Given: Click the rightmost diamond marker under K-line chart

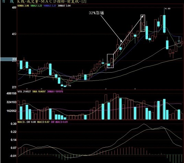Looking at the screenshot, I should 135,89.
